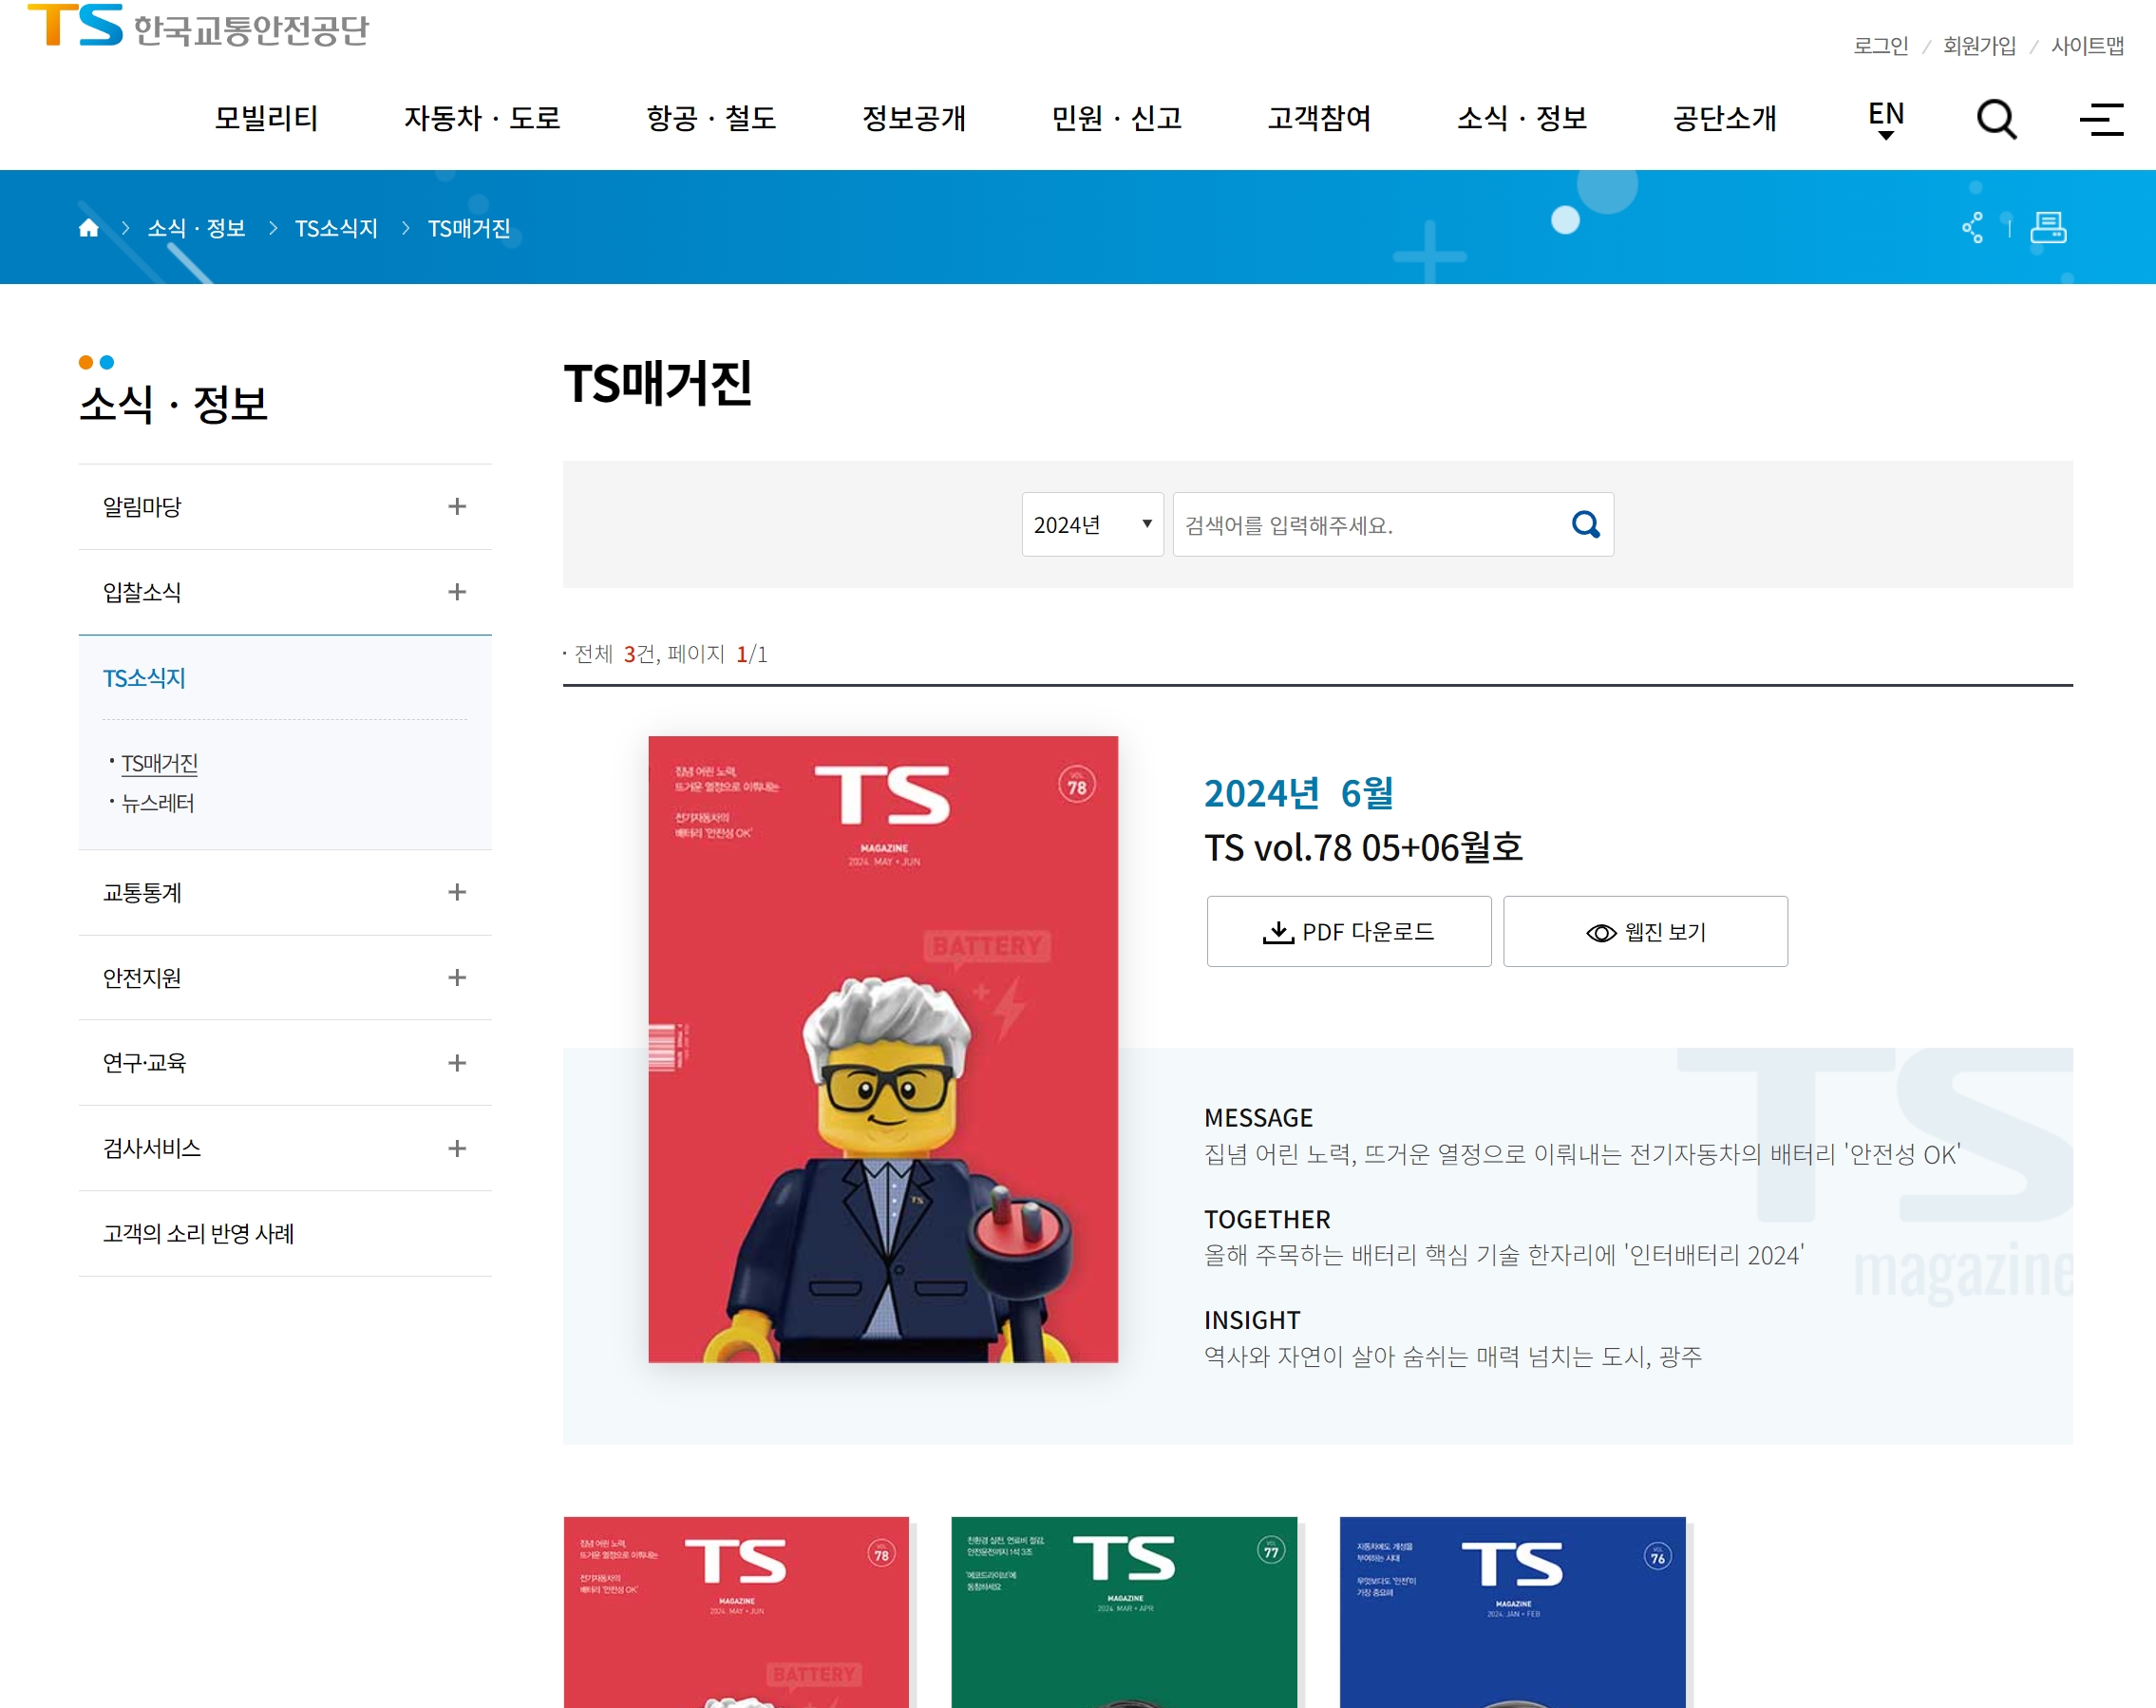Click the print icon in blue banner

[2048, 228]
